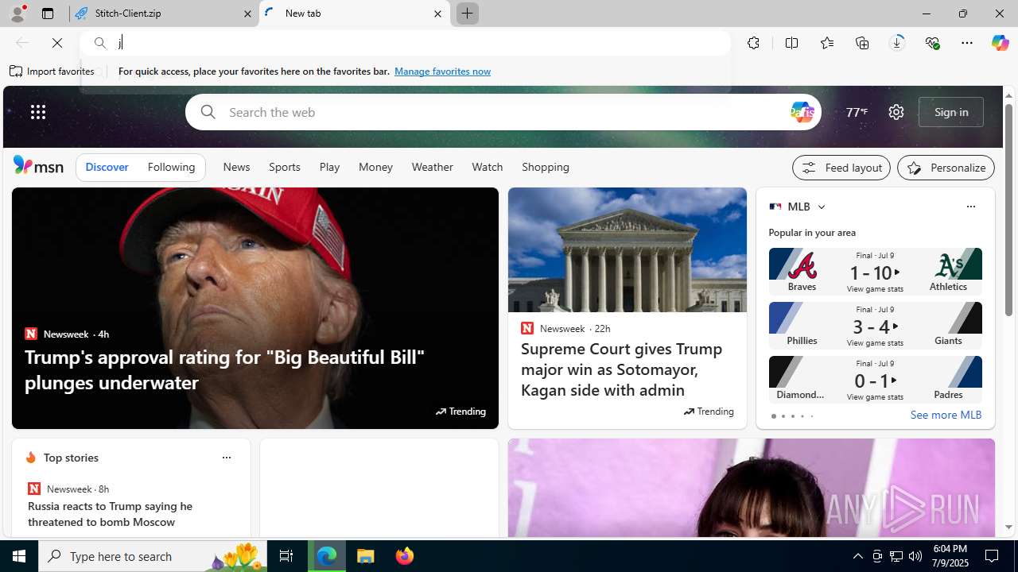Click the page vertical scrollbar down arrow
Screen dimensions: 1018x572
pyautogui.click(x=1008, y=528)
